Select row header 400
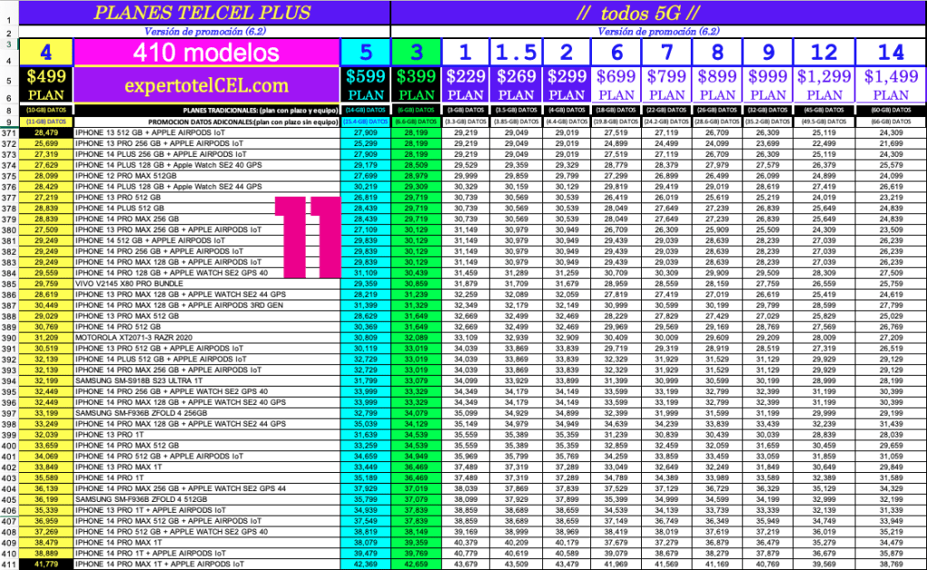This screenshot has width=927, height=570. [9, 446]
